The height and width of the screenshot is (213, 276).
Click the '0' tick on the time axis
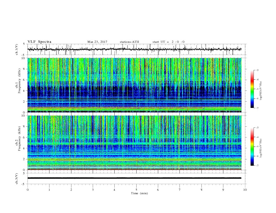point(28,190)
